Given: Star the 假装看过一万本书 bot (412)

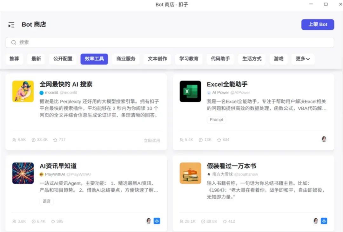Looking at the screenshot, I should pyautogui.click(x=225, y=222).
